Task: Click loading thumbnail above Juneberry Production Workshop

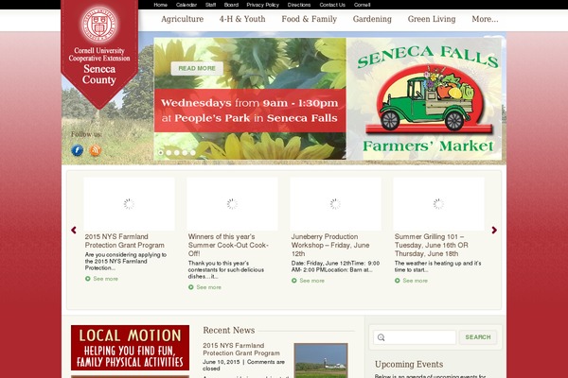Action: click(335, 204)
